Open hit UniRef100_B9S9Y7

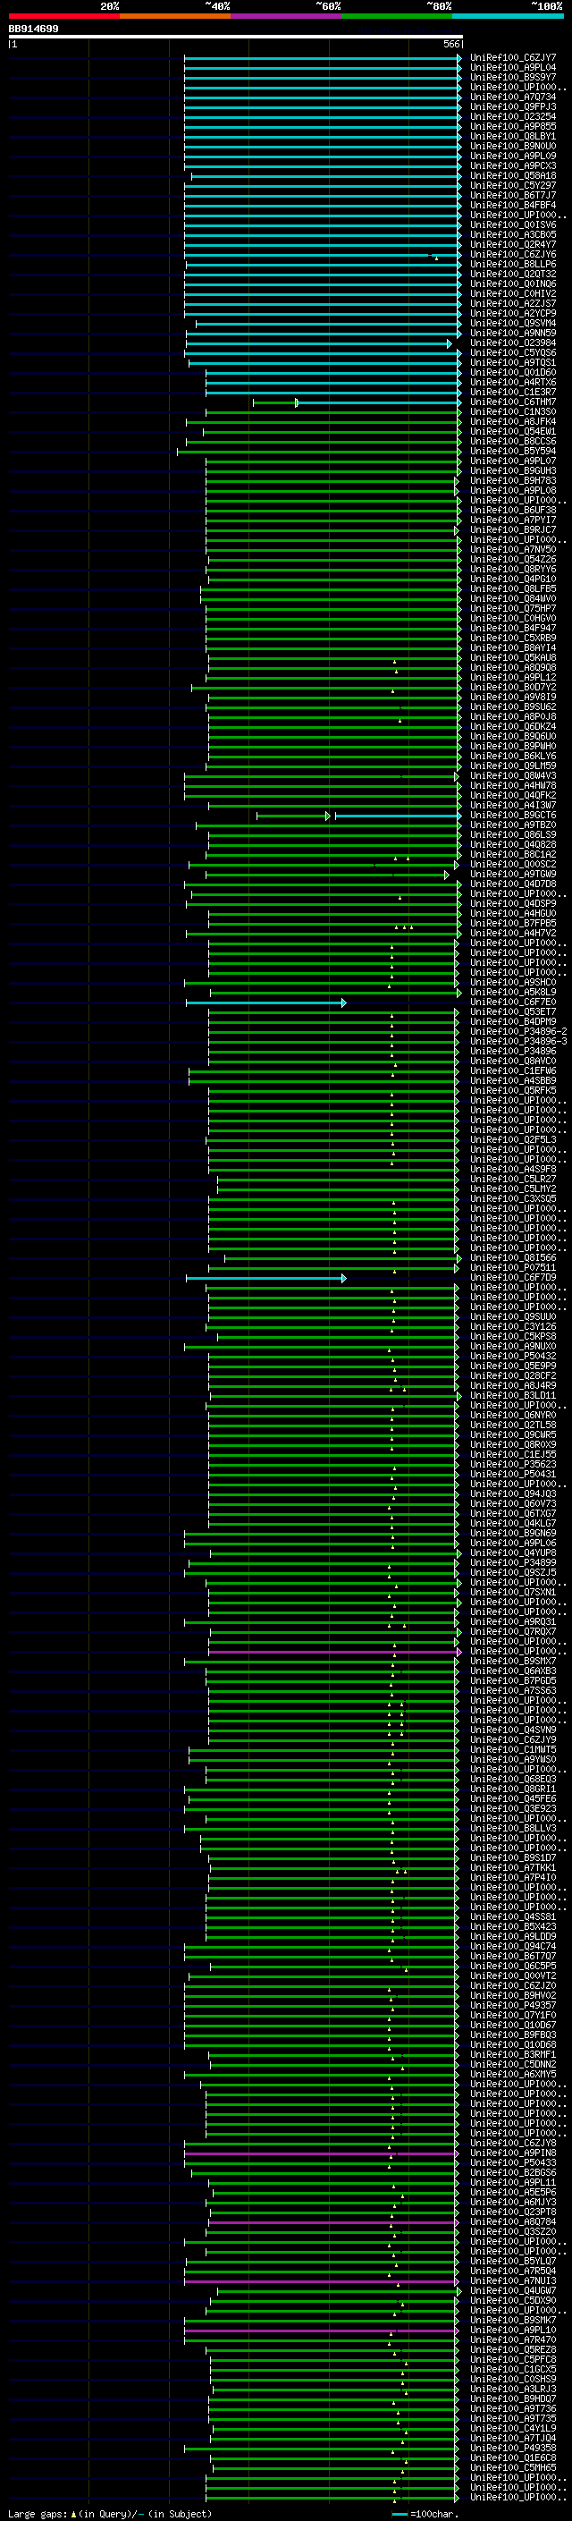[512, 77]
